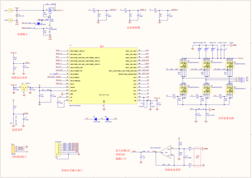Click the D3 1N5819WT diode symbol
The width and height of the screenshot is (252, 178).
click(x=95, y=119)
